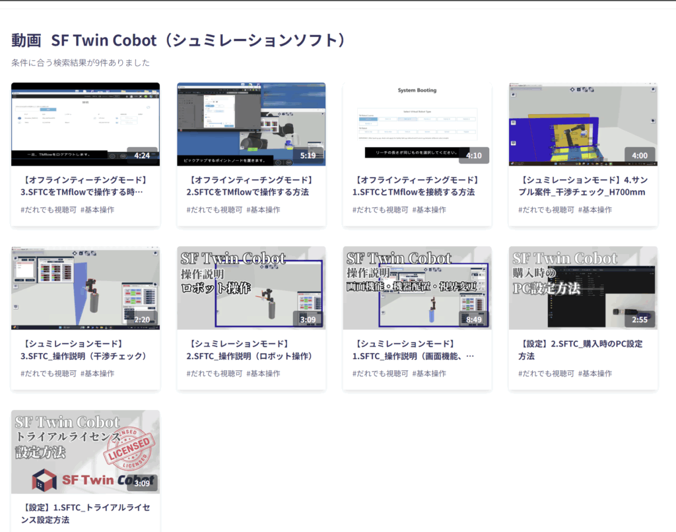Image resolution: width=676 pixels, height=532 pixels.
Task: Play the 5:19 offline teaching video thumbnail
Action: 252,124
